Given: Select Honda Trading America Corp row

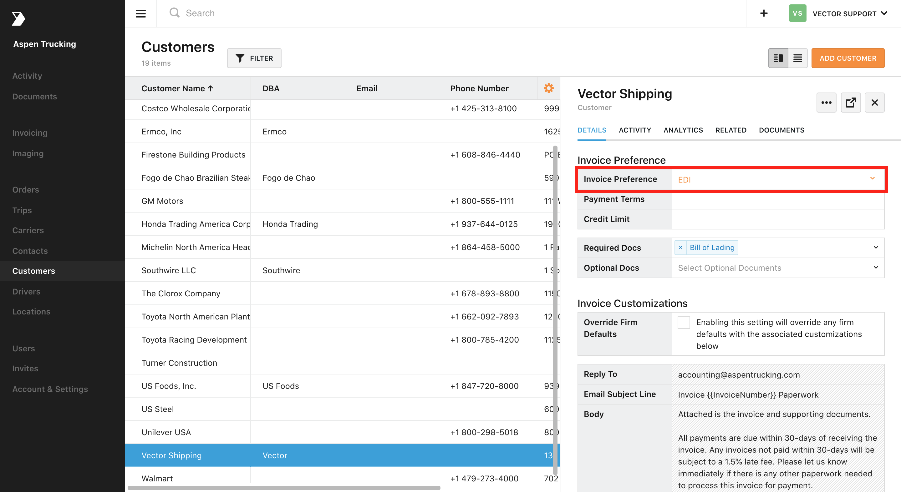Looking at the screenshot, I should (x=343, y=224).
